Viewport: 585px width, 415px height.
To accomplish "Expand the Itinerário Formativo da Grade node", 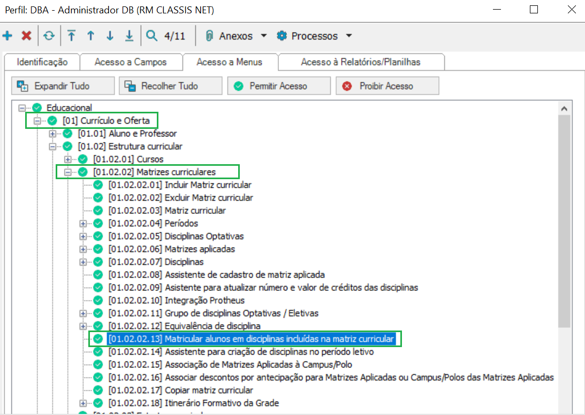I will [x=83, y=403].
